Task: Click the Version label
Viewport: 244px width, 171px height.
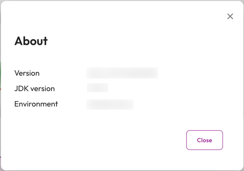Action: tap(27, 73)
